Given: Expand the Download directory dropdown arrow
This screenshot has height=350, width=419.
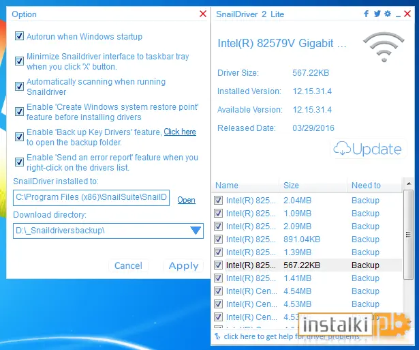Looking at the screenshot, I should (x=196, y=231).
